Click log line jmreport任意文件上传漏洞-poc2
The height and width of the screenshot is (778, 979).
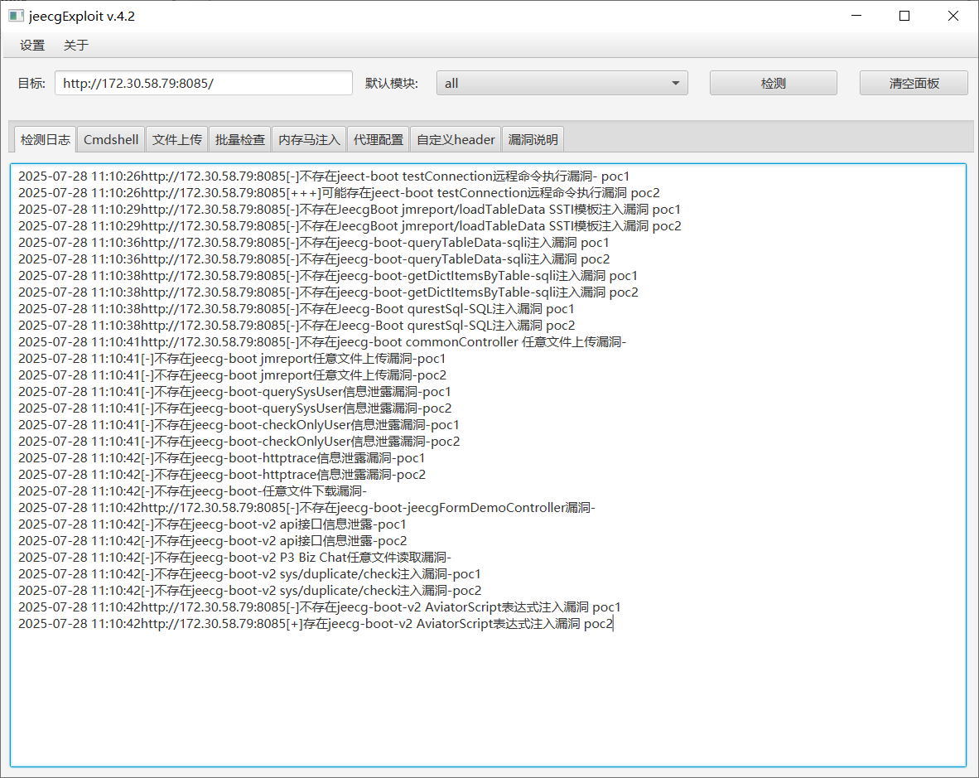232,375
